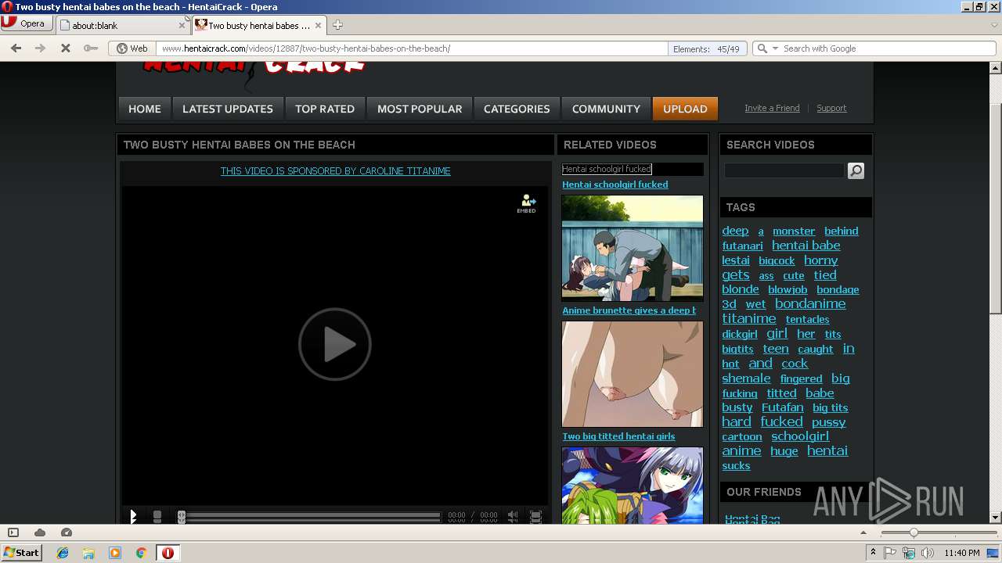
Task: Open the system volume tray icon
Action: pyautogui.click(x=928, y=553)
